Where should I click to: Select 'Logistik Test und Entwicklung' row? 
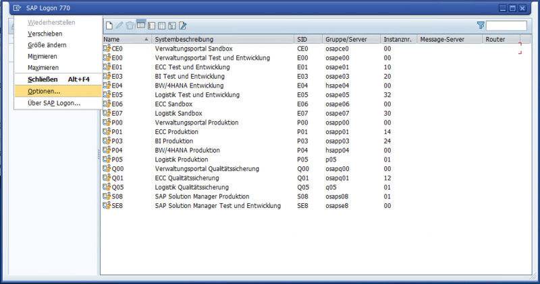click(x=197, y=95)
